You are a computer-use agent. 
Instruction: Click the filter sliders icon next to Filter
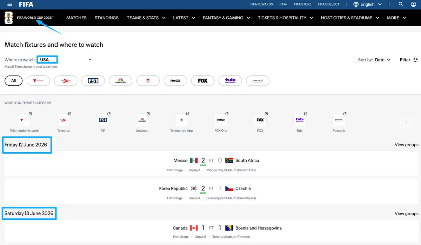tap(416, 60)
